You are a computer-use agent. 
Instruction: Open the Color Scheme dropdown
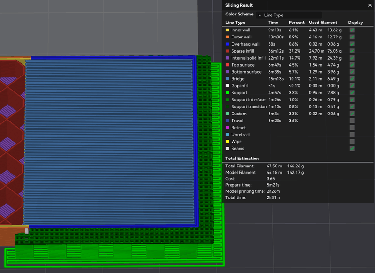click(288, 15)
